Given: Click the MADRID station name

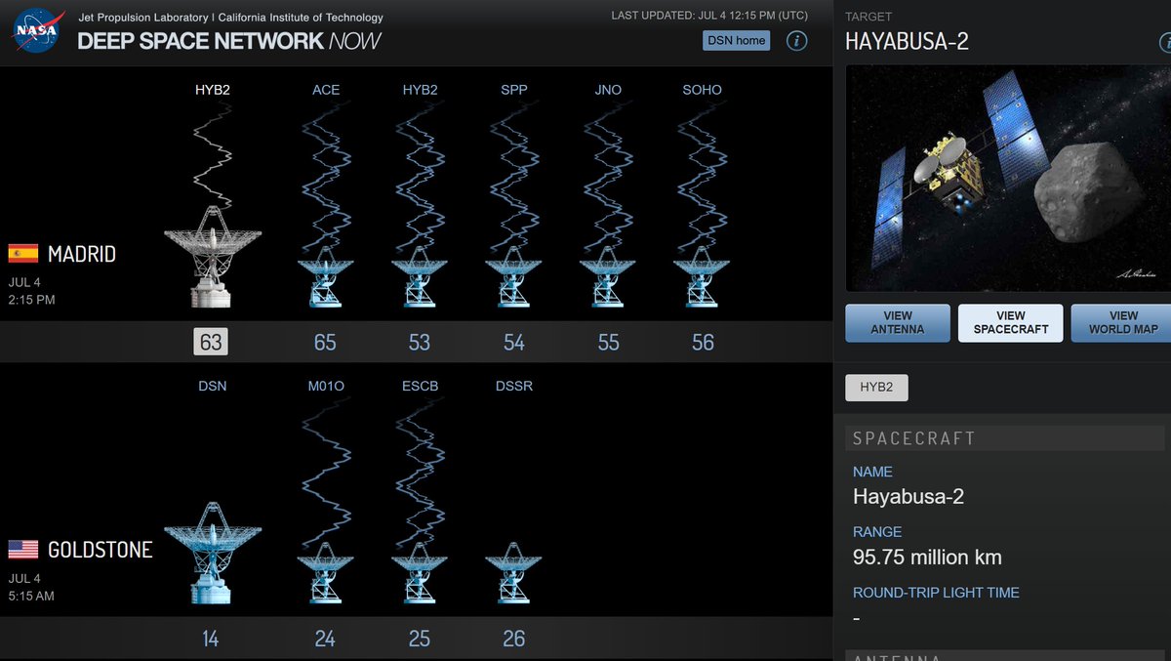Looking at the screenshot, I should pyautogui.click(x=82, y=254).
